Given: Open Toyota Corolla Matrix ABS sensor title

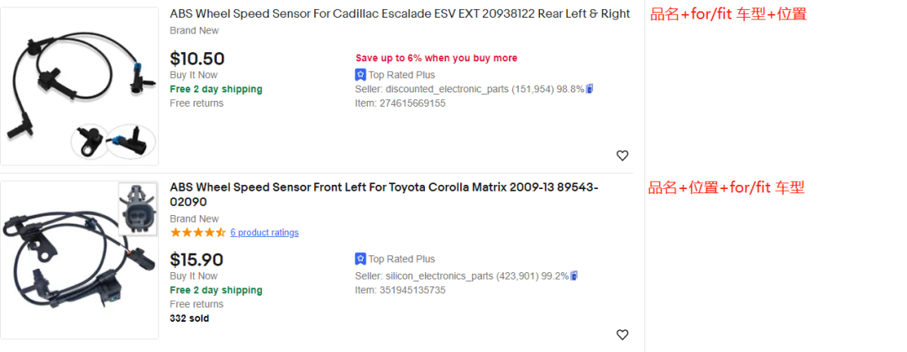Looking at the screenshot, I should tap(384, 195).
